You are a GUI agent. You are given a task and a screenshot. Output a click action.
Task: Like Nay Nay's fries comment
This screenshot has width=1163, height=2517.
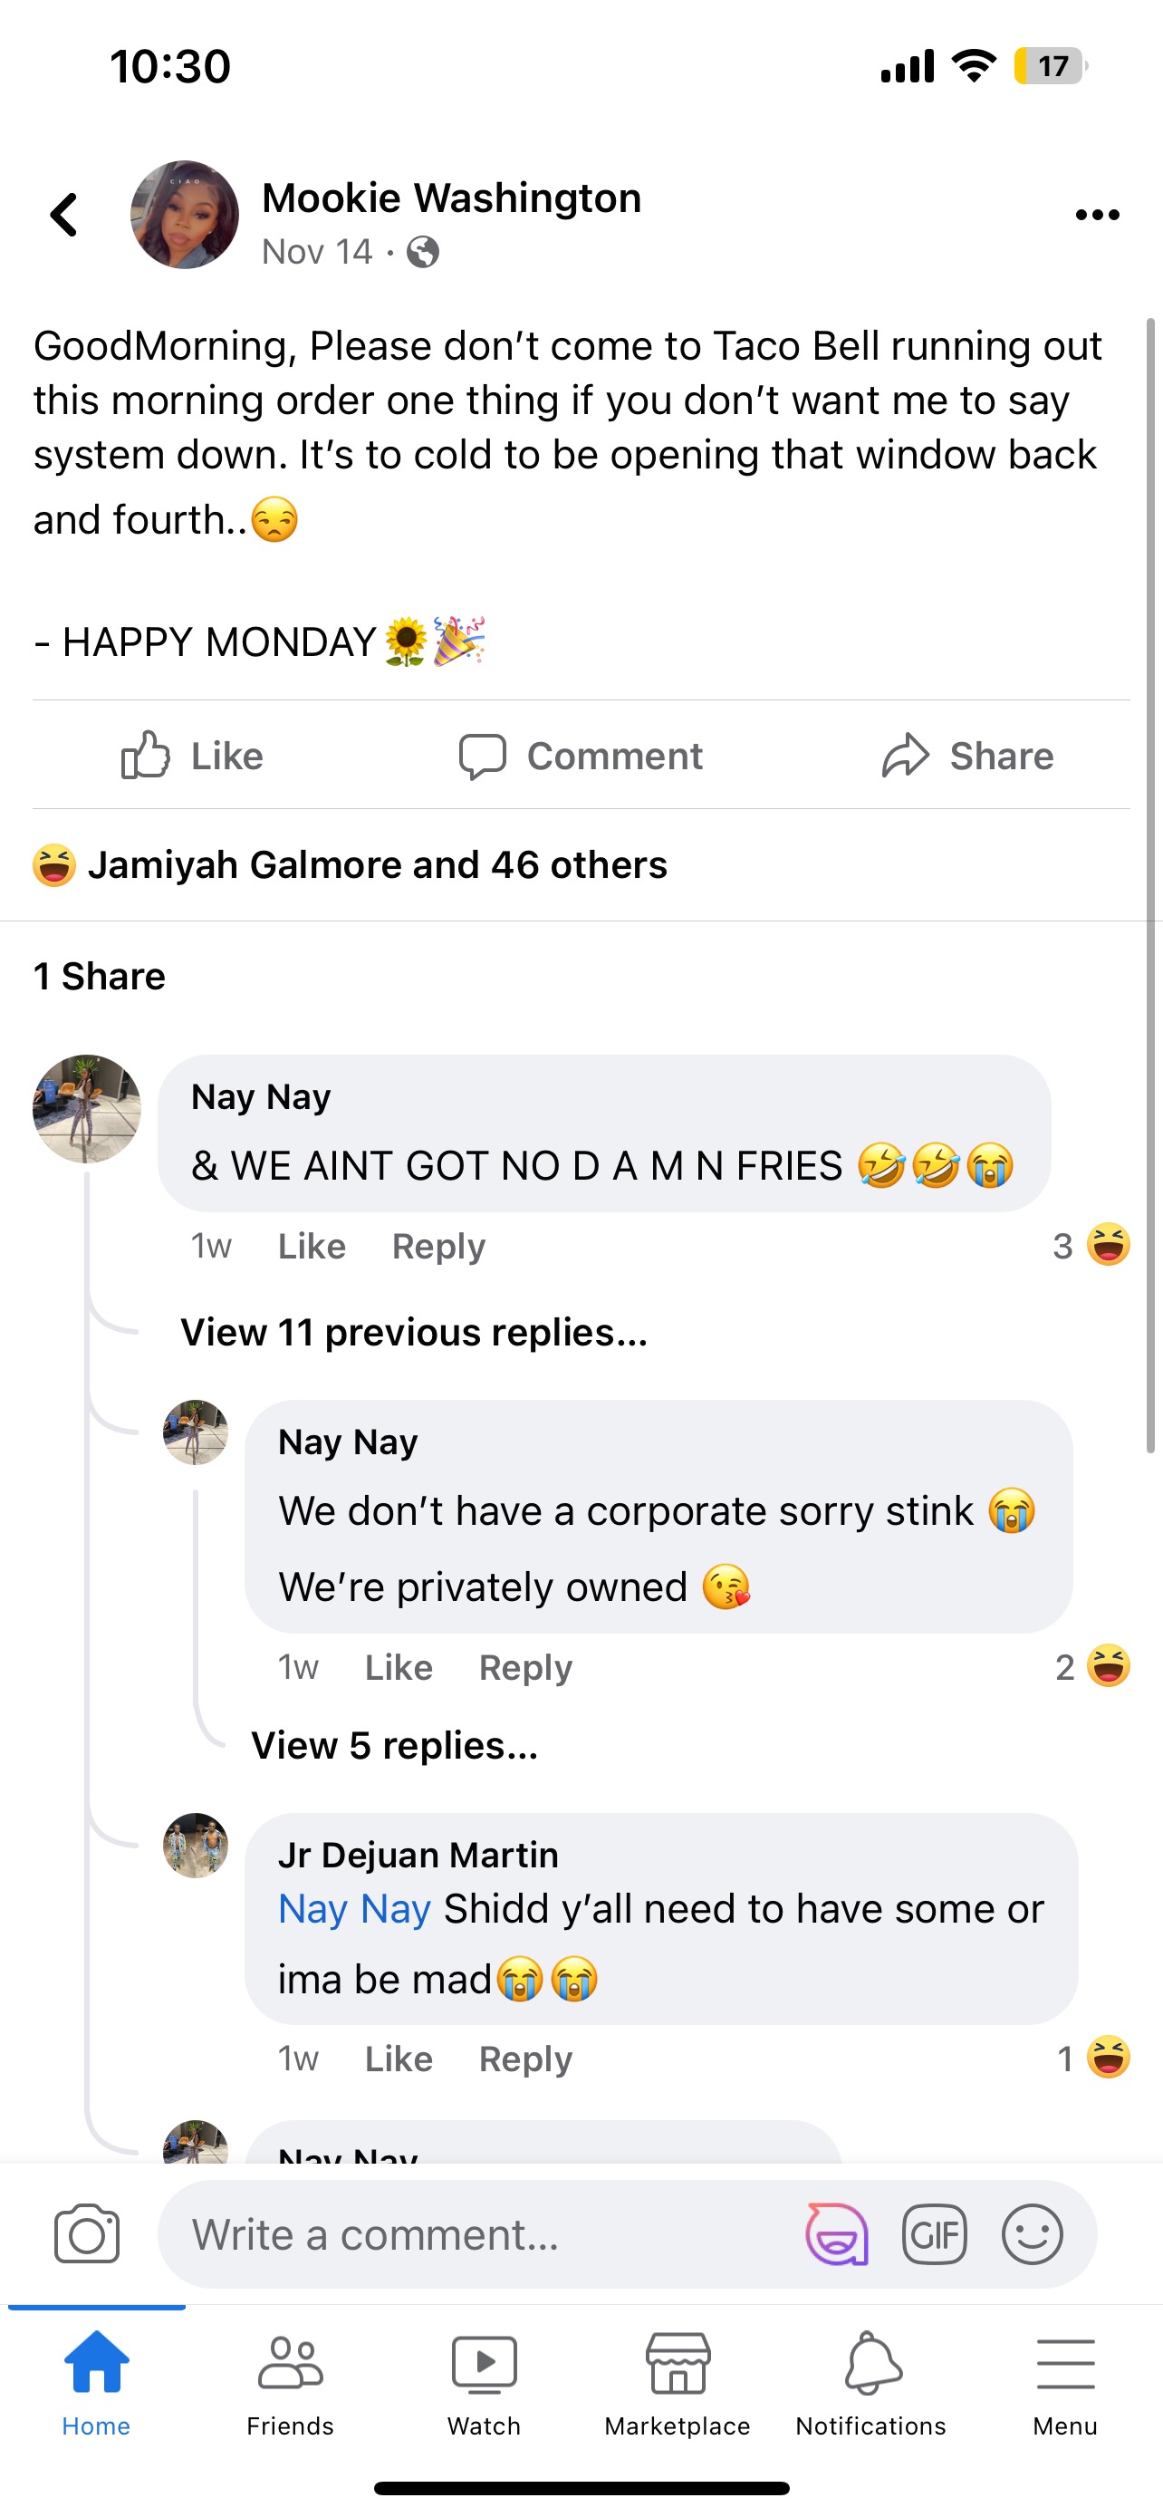pos(312,1246)
